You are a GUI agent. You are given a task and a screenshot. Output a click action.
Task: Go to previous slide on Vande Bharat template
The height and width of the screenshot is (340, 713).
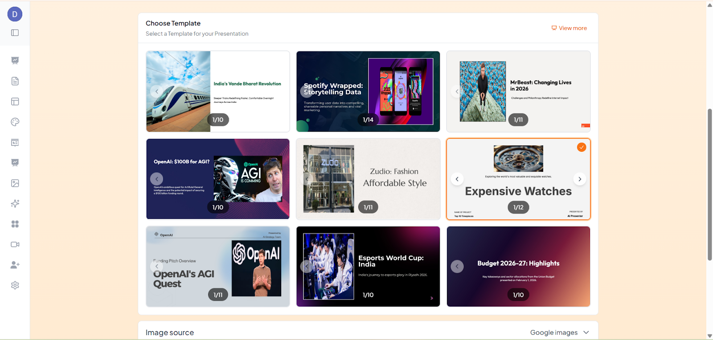coord(156,91)
